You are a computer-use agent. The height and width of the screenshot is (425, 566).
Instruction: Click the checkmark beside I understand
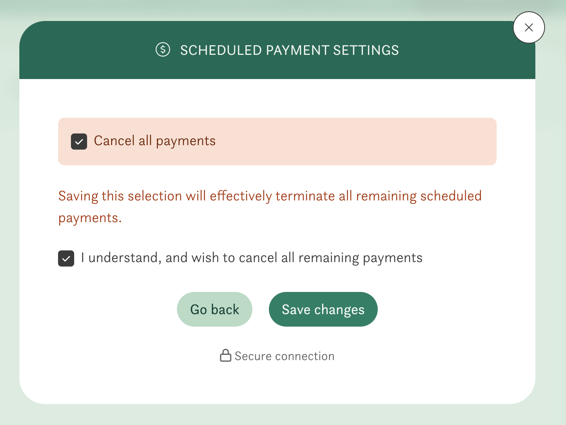coord(66,258)
